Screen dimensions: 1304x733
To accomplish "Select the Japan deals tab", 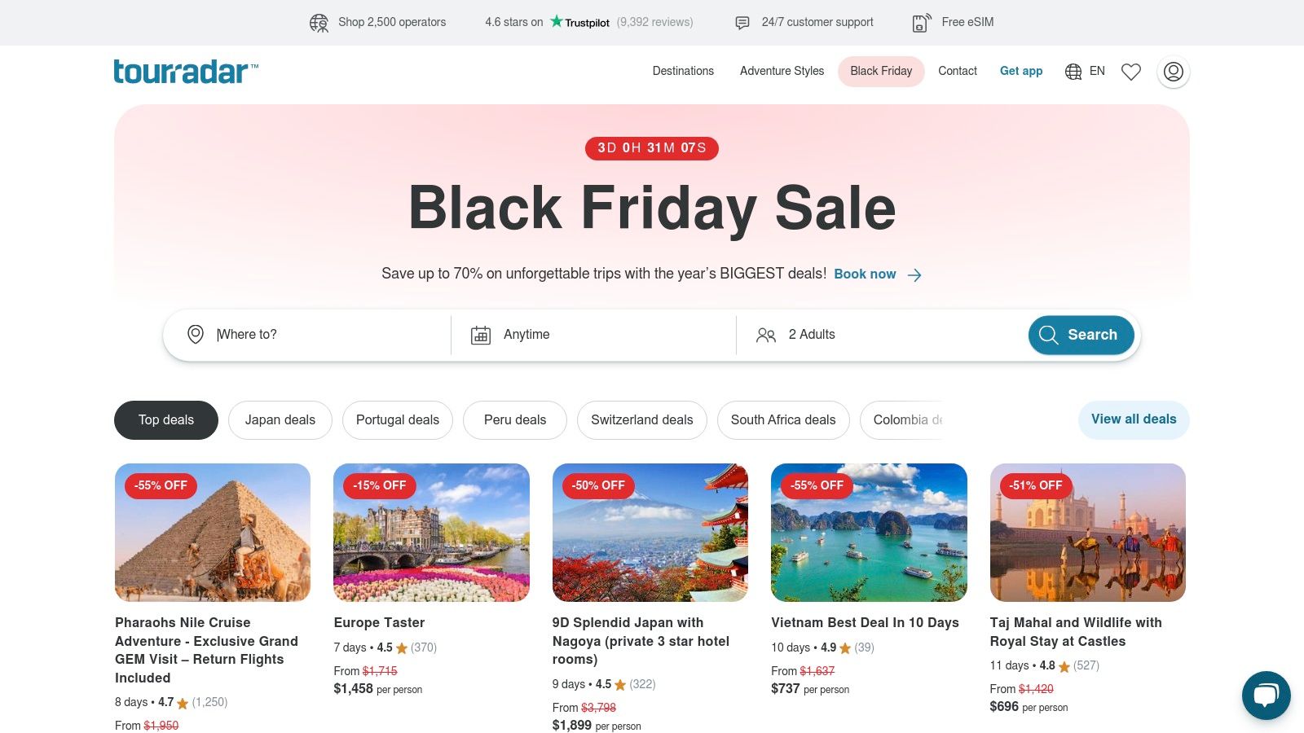I will pos(280,420).
